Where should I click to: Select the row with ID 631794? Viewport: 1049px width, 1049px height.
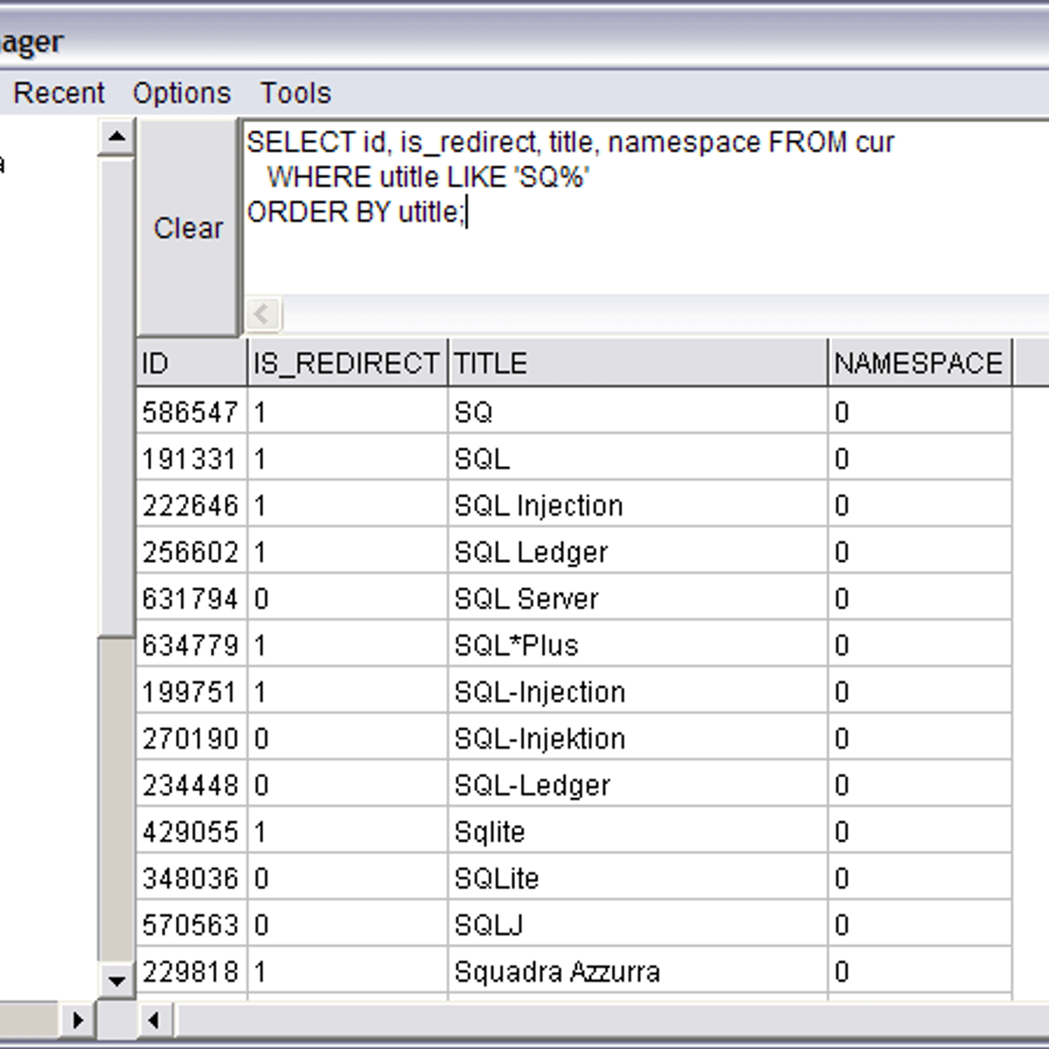coord(190,599)
